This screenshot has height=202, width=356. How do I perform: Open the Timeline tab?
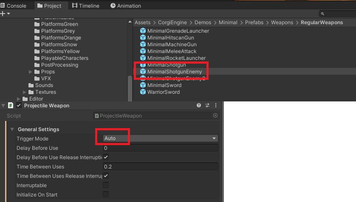(x=85, y=6)
